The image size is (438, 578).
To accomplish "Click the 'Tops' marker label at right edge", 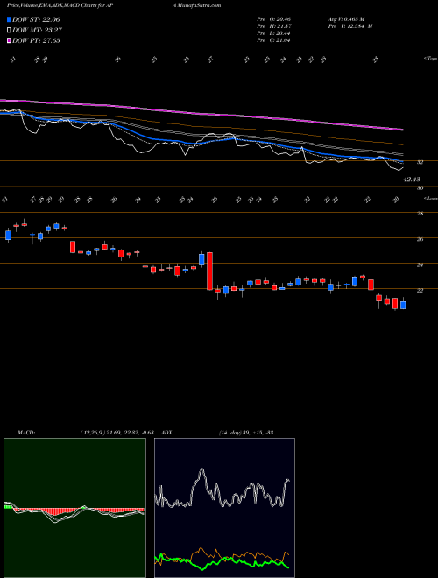I will [x=430, y=59].
